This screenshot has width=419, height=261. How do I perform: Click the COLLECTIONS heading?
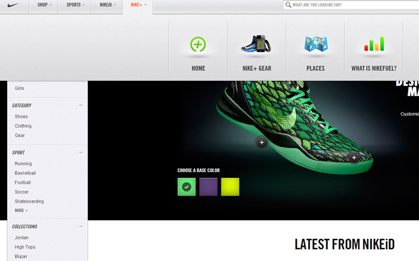click(25, 226)
